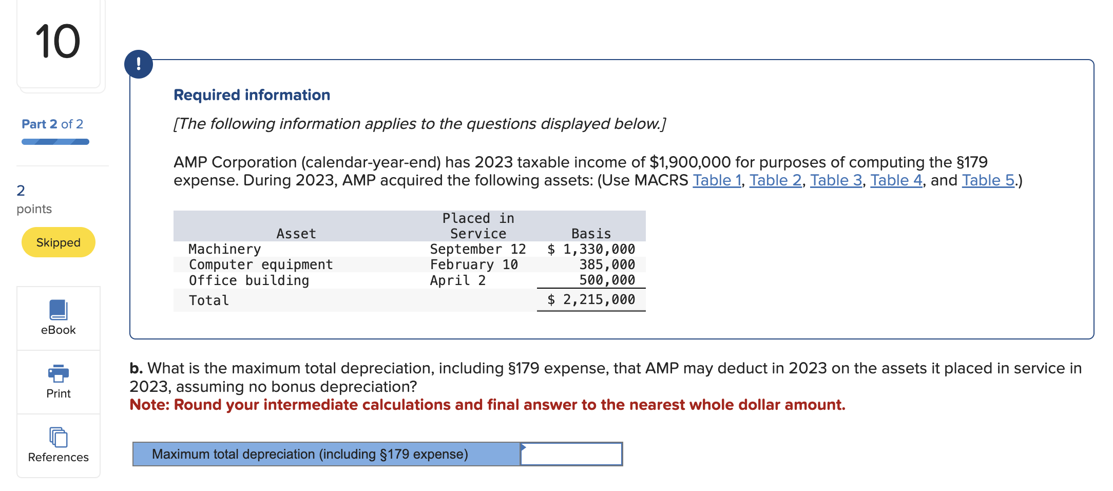
Task: Select the book graphic above eBook label
Action: (58, 309)
